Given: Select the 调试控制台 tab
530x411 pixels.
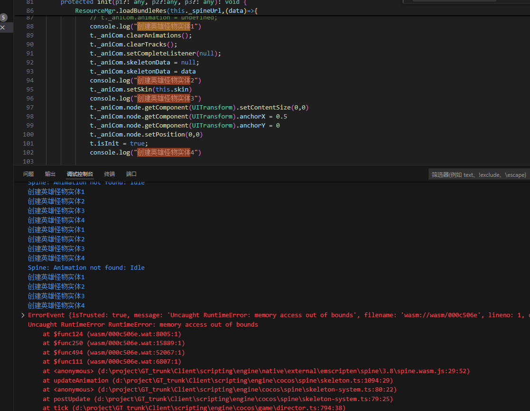Looking at the screenshot, I should (x=80, y=174).
